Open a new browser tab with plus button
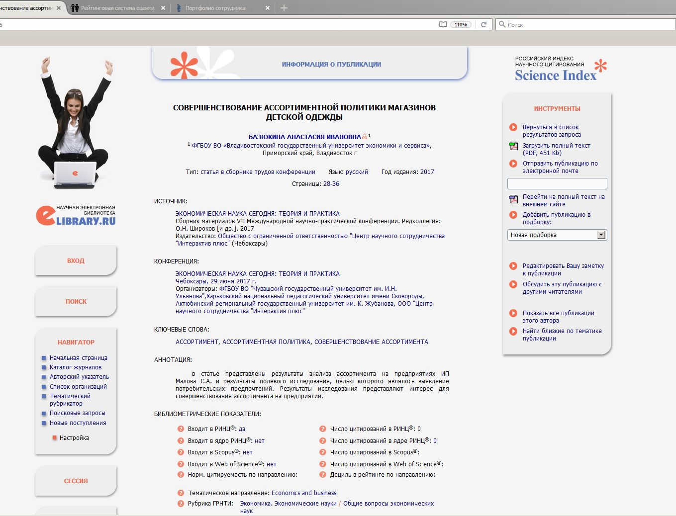Viewport: 676px width, 516px height. [x=284, y=8]
